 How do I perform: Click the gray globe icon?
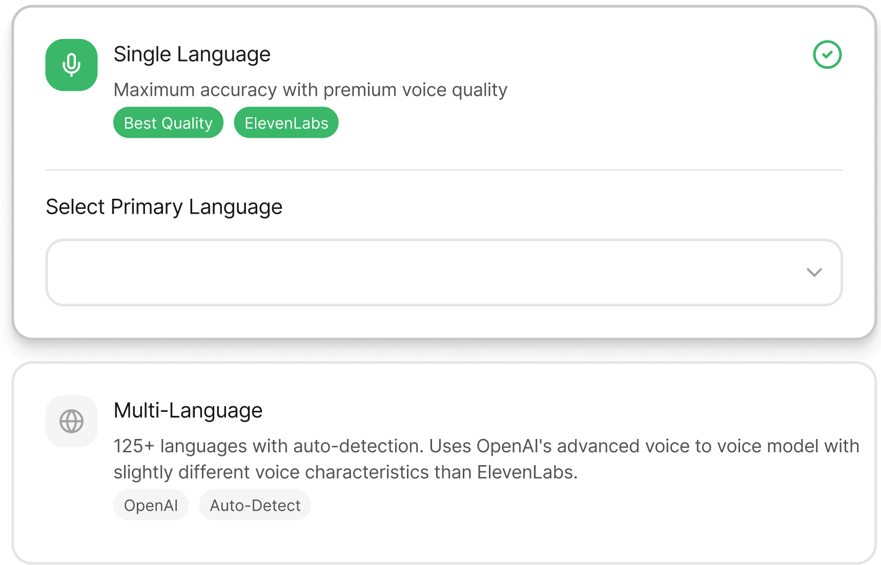71,422
